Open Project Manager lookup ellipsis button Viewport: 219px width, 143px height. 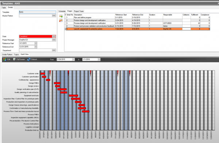[x=54, y=40]
